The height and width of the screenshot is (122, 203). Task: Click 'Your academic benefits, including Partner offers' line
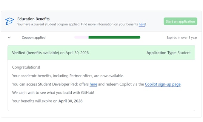[x=68, y=76]
